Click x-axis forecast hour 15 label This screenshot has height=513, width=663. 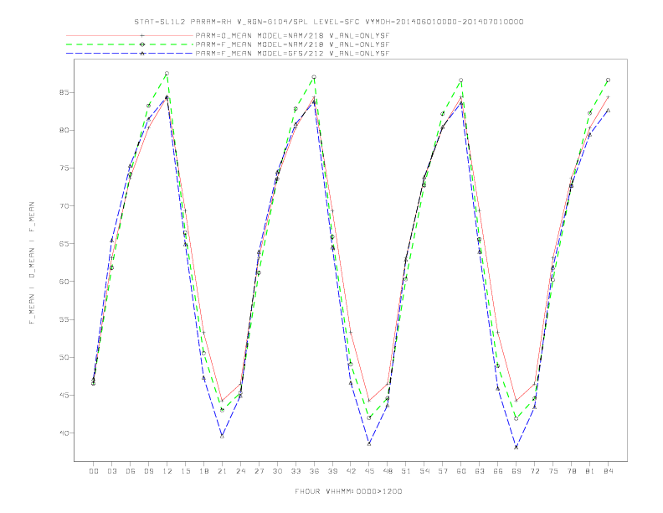185,471
